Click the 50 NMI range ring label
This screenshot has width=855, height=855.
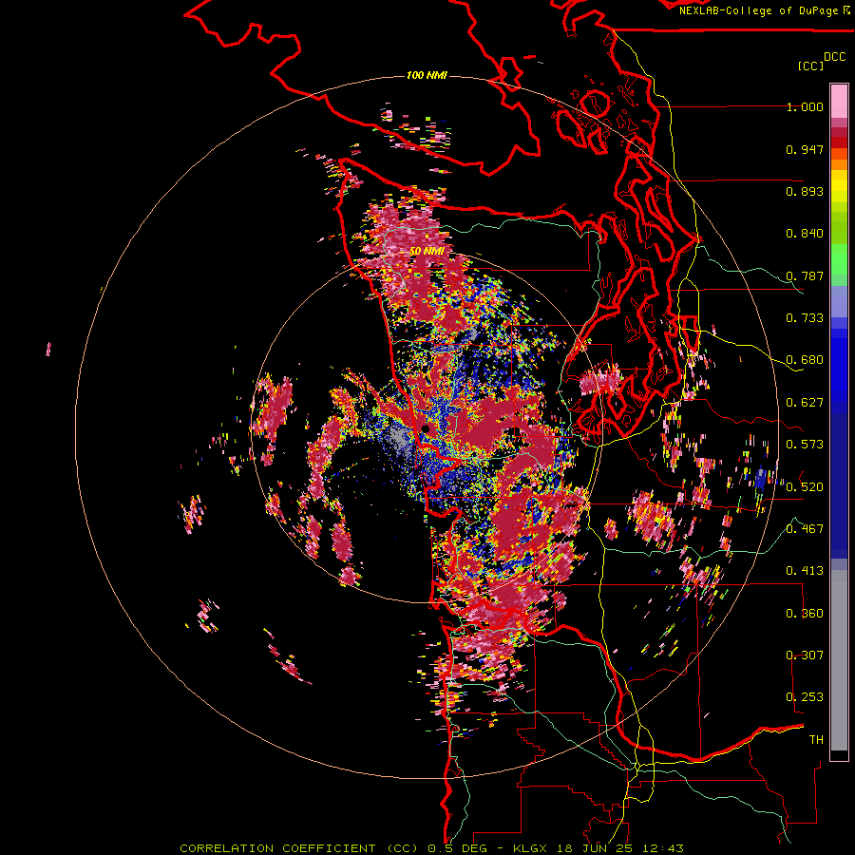point(427,252)
